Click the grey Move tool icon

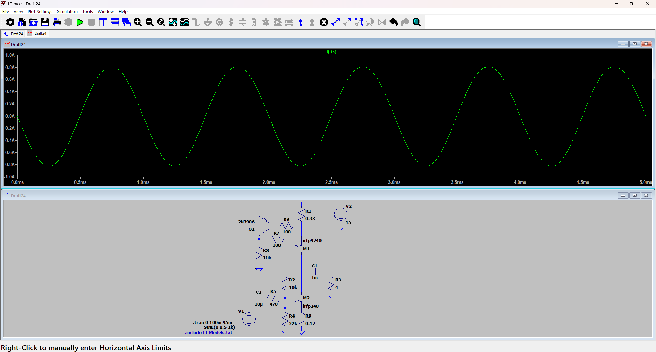coord(347,22)
